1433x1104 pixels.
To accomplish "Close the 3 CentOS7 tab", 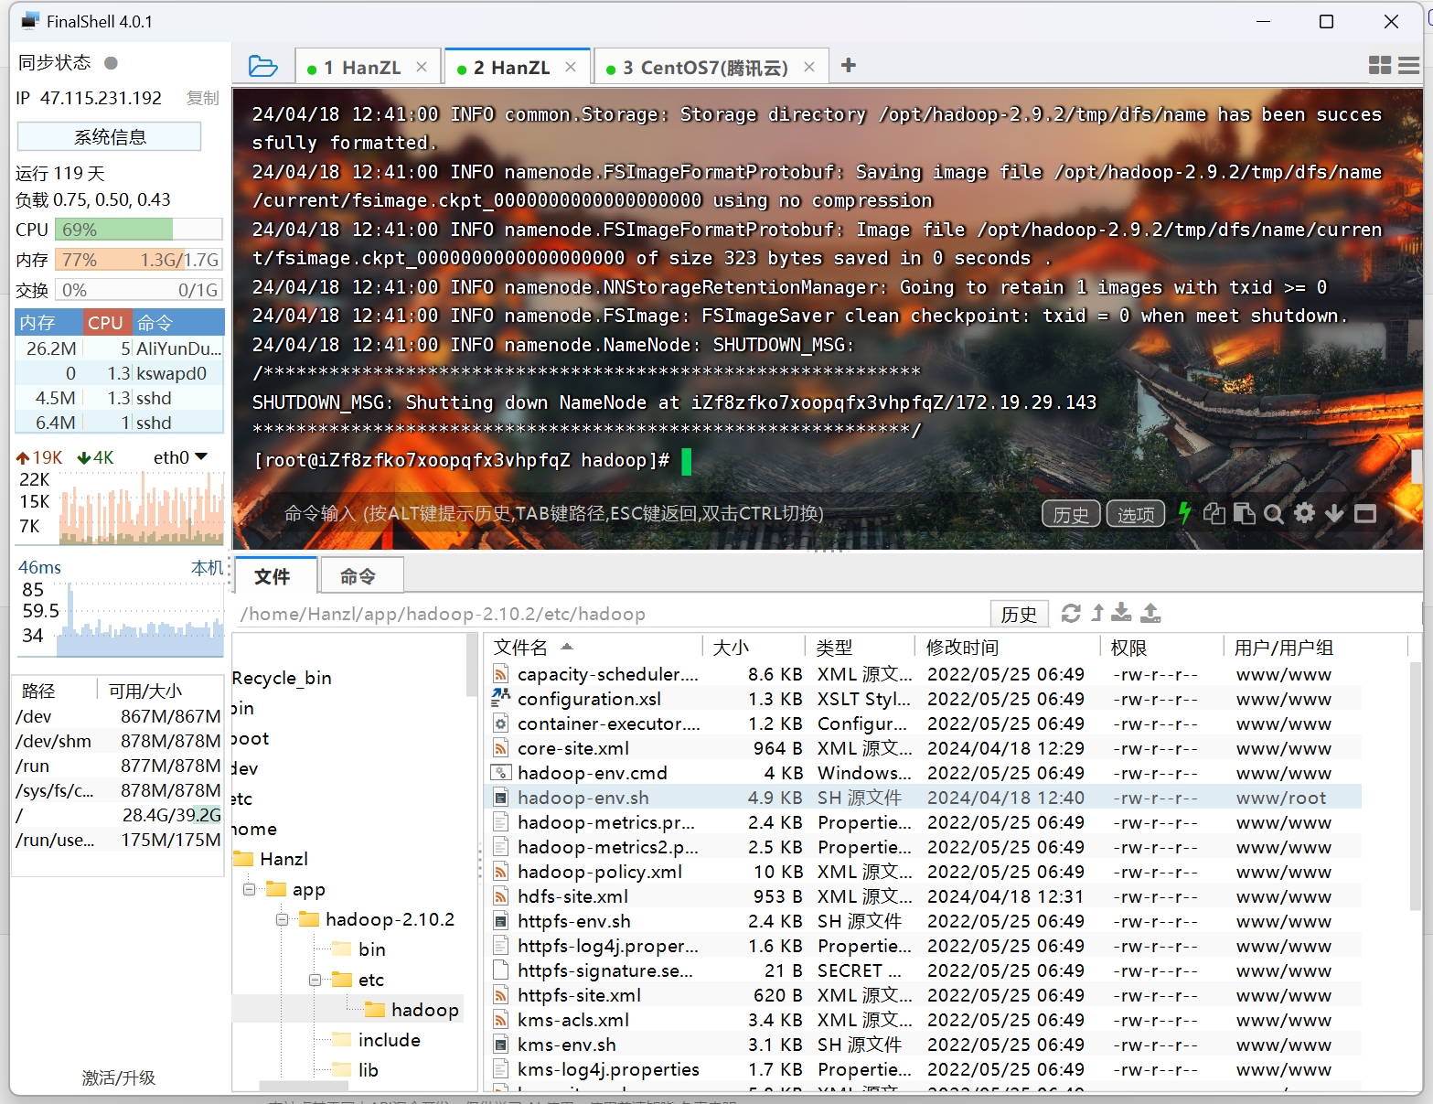I will pyautogui.click(x=809, y=67).
